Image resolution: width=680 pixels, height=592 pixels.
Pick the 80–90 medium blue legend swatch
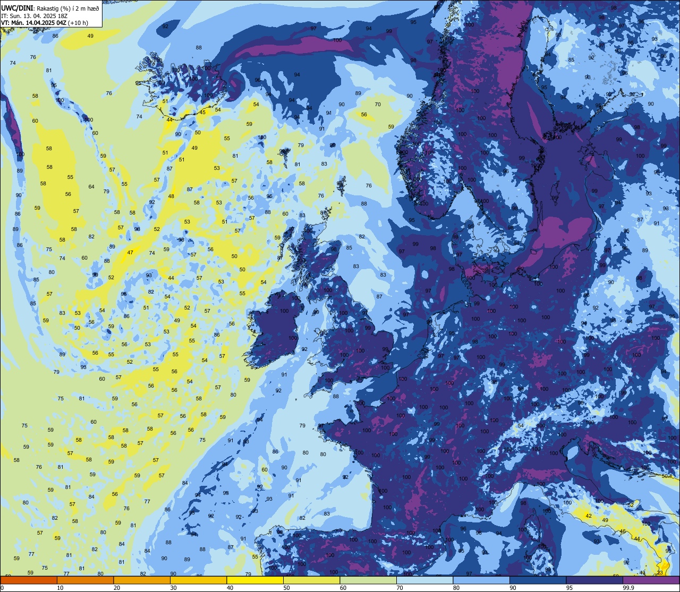coord(481,580)
